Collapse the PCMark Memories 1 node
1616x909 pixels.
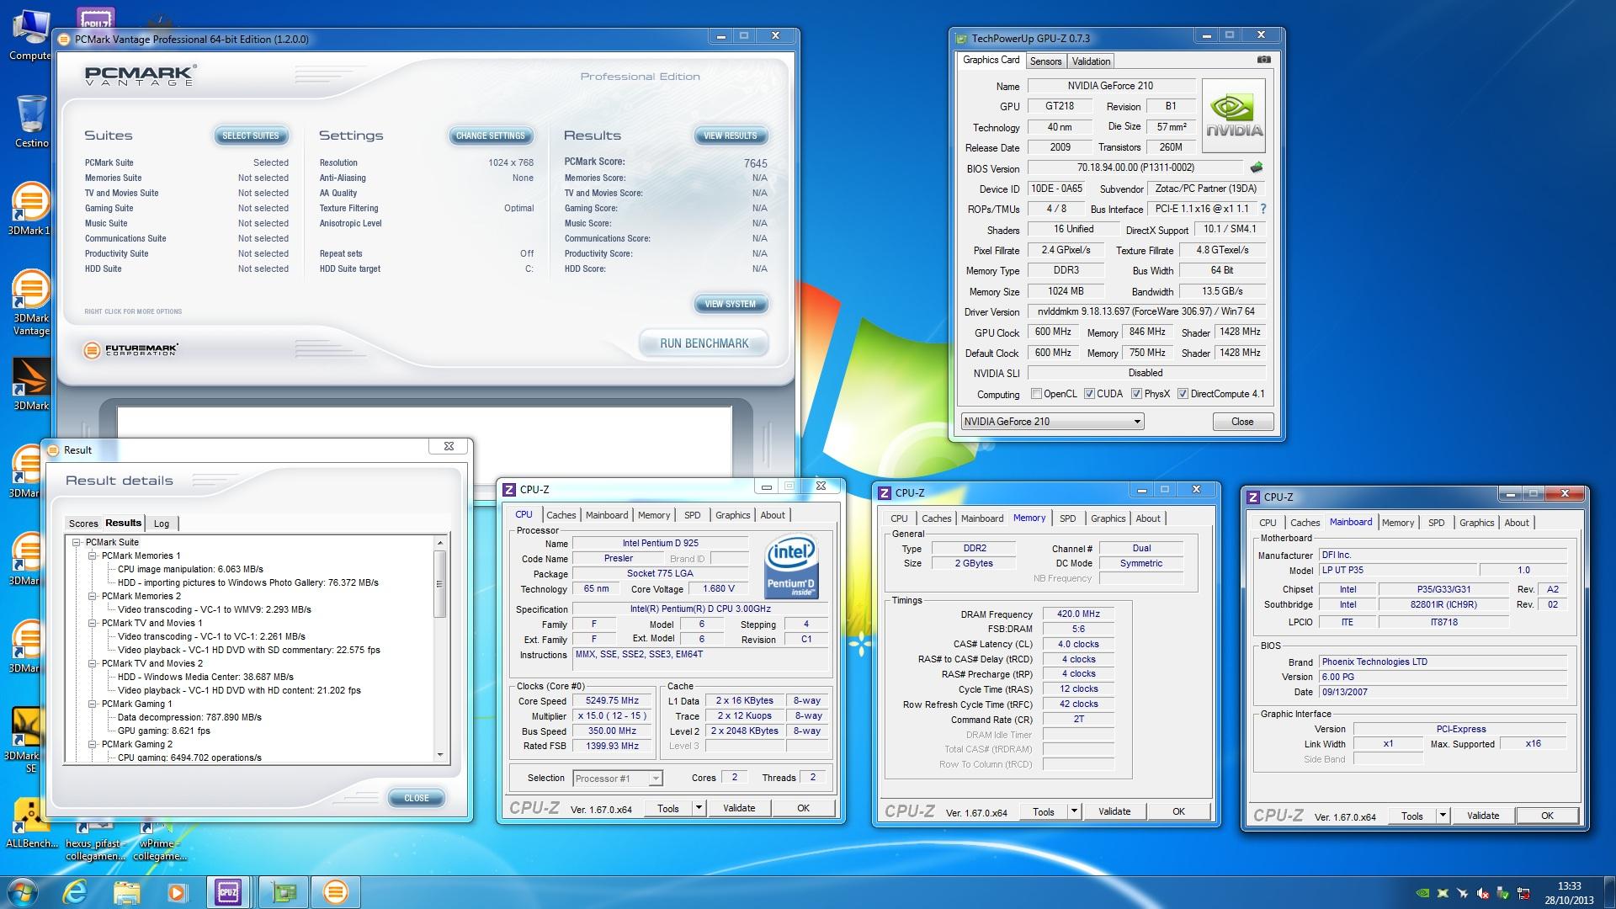[93, 556]
